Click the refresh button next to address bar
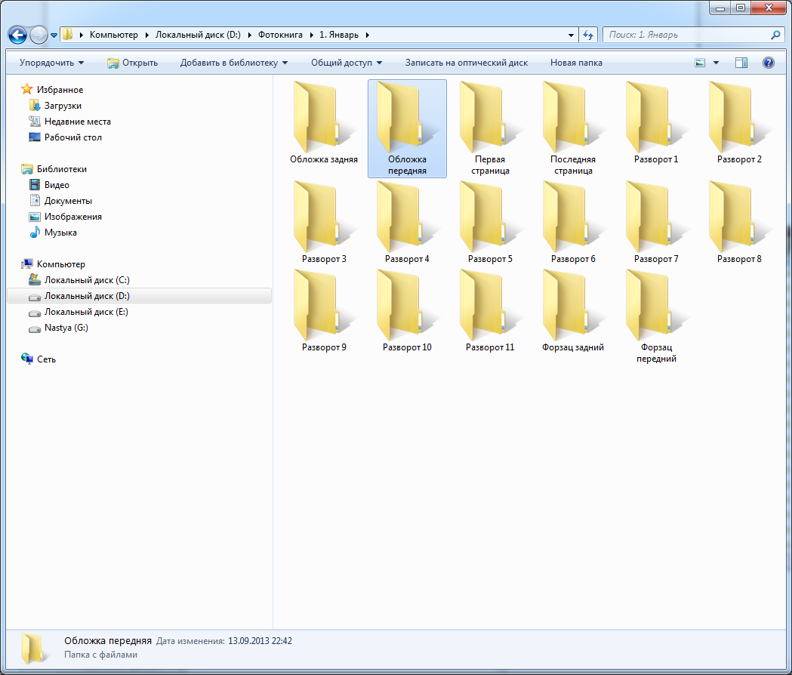The height and width of the screenshot is (675, 792). (x=588, y=35)
